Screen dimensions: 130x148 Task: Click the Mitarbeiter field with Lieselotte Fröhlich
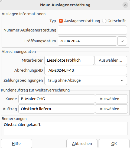click(x=69, y=60)
